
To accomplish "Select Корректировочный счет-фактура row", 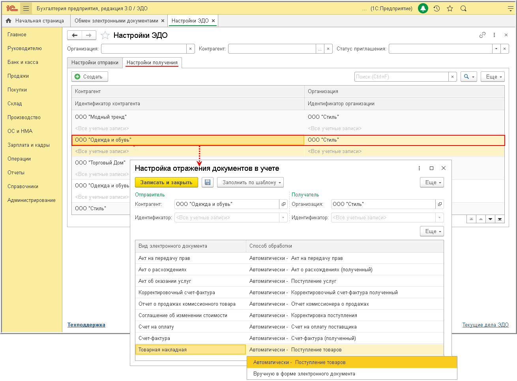I will (289, 293).
